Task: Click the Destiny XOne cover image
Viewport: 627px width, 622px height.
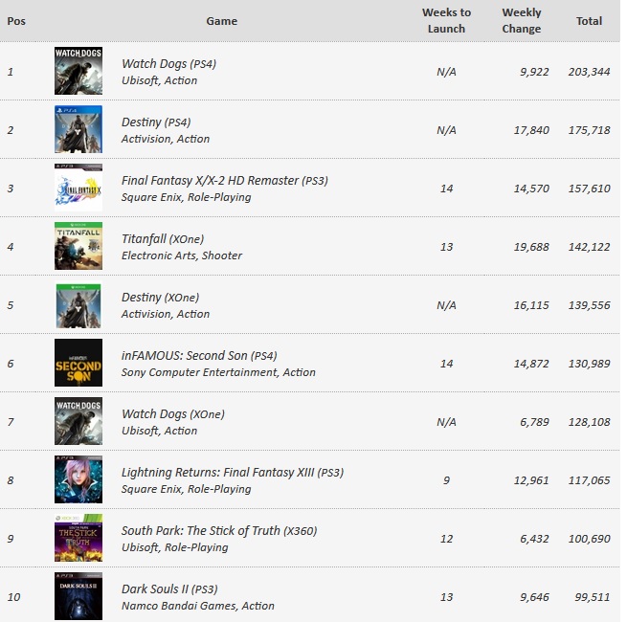Action: [x=78, y=306]
